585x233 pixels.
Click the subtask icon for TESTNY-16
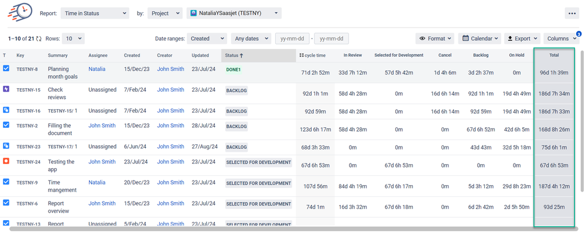coord(6,110)
